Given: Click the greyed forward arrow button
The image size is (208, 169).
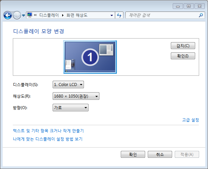Looking at the screenshot, I should coord(17,15).
